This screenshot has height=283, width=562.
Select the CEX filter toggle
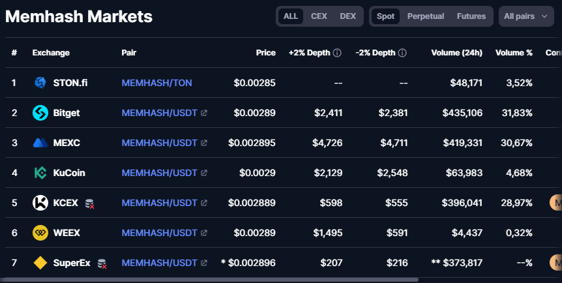click(x=319, y=16)
